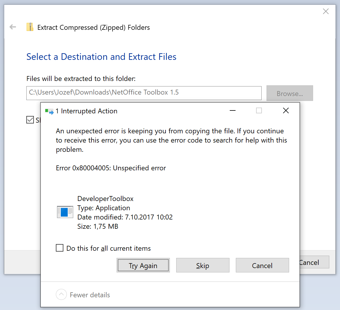Minimize the Interrupted Action dialog

tap(233, 111)
